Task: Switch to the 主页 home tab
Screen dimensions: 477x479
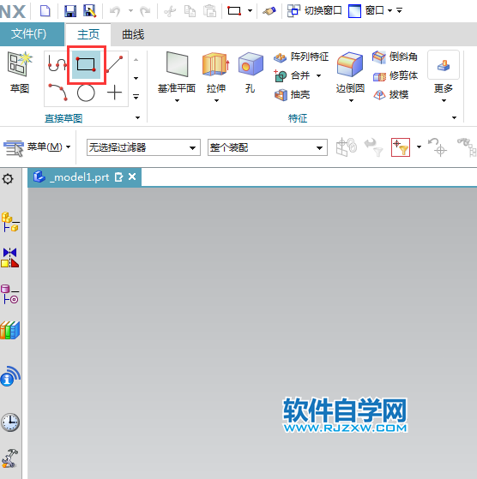Action: coord(88,34)
